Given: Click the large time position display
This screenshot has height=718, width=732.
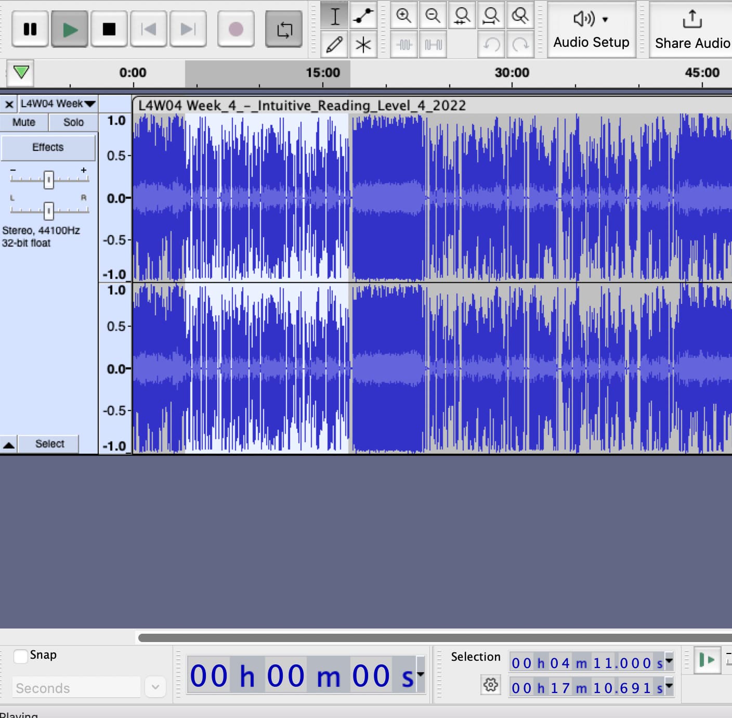Looking at the screenshot, I should (x=302, y=675).
